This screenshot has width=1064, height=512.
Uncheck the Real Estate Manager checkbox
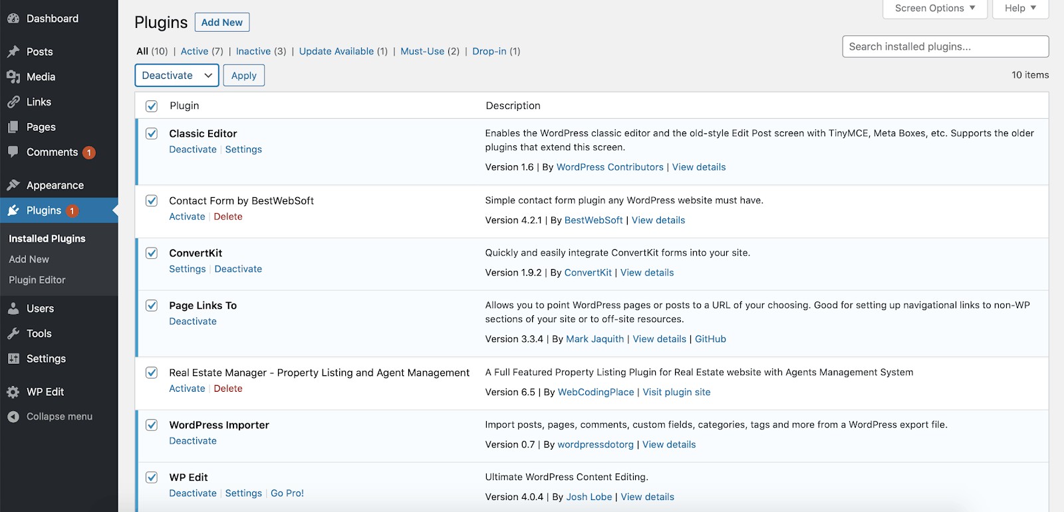pos(152,373)
